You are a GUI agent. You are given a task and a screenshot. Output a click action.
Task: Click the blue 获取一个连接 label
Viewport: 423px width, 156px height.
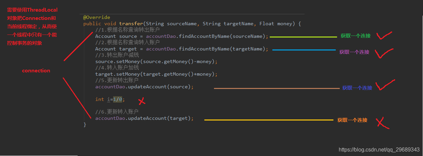point(357,88)
